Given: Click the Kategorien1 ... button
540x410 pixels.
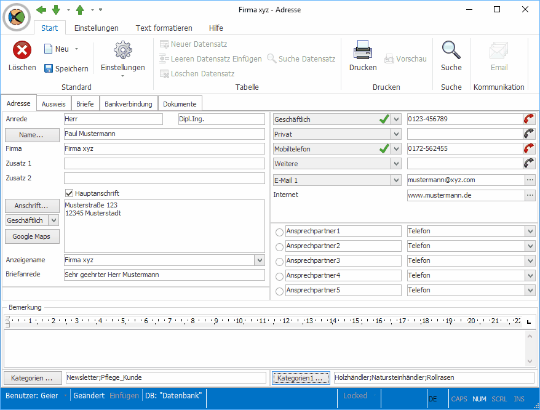Looking at the screenshot, I should point(301,378).
